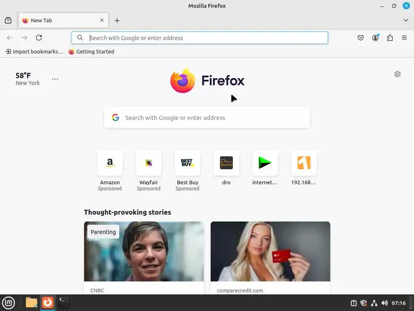Open the comparecredit.com story thumbnail
Image resolution: width=414 pixels, height=311 pixels.
coord(270,251)
